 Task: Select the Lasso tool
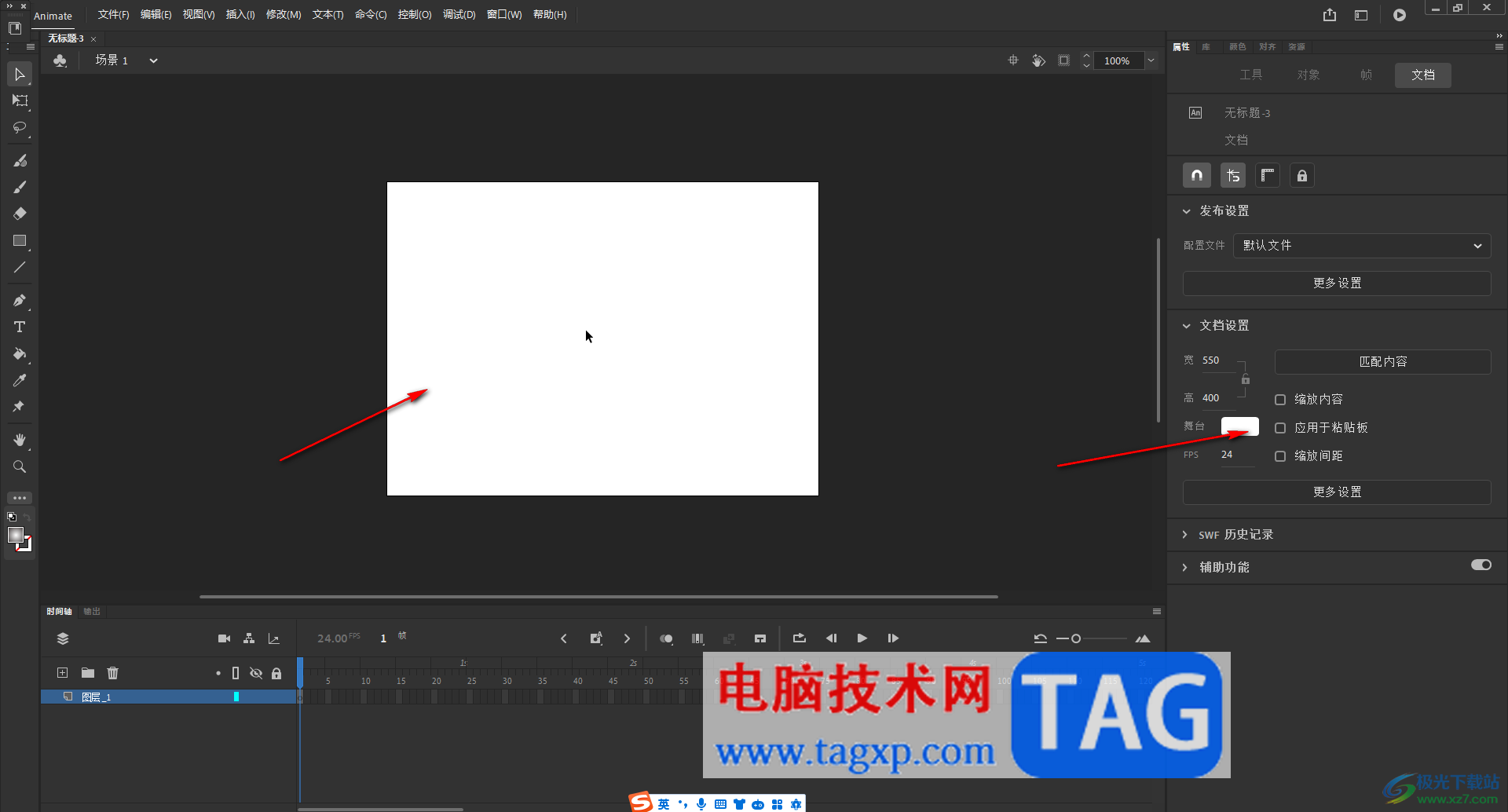tap(20, 127)
